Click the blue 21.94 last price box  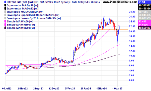pyautogui.click(x=144, y=2)
